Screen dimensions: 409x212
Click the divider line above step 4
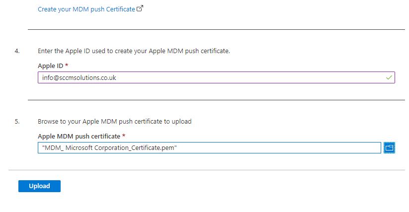point(216,29)
